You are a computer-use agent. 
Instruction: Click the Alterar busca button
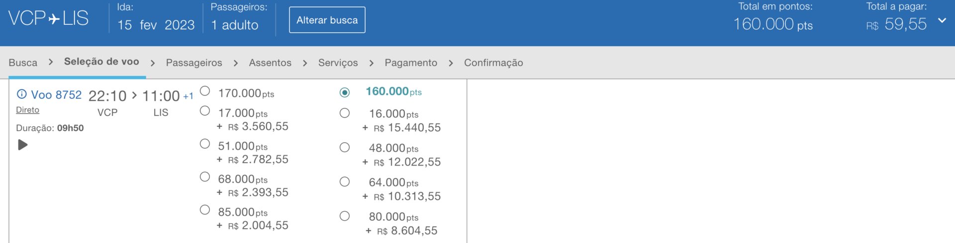pos(327,20)
